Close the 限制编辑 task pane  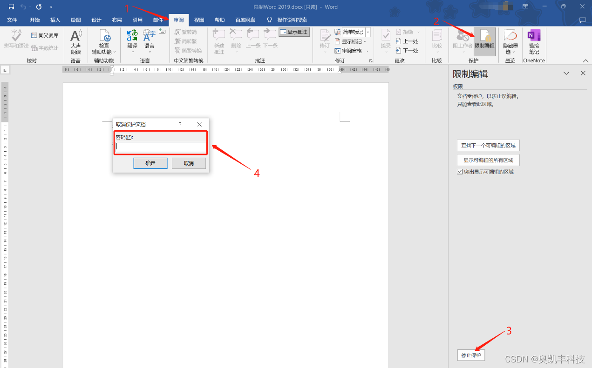pyautogui.click(x=583, y=74)
